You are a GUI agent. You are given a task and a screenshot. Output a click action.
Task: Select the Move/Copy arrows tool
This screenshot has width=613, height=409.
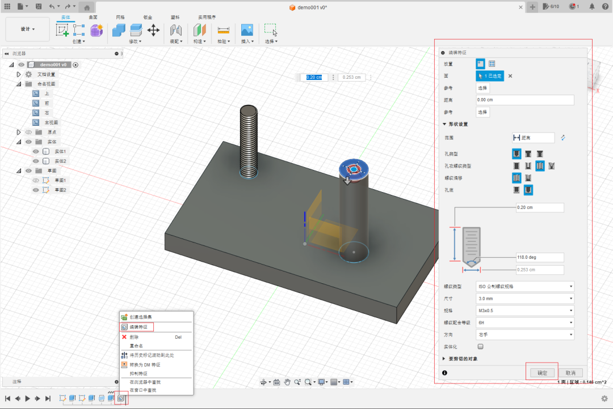click(x=153, y=30)
